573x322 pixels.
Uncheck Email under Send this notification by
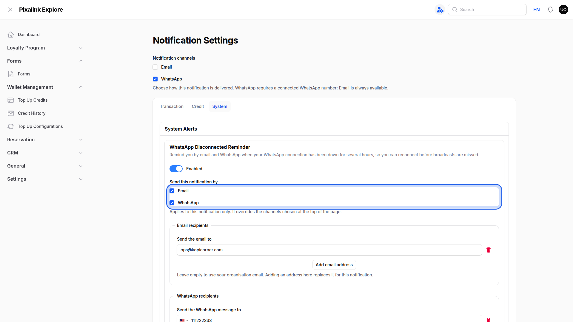172,191
